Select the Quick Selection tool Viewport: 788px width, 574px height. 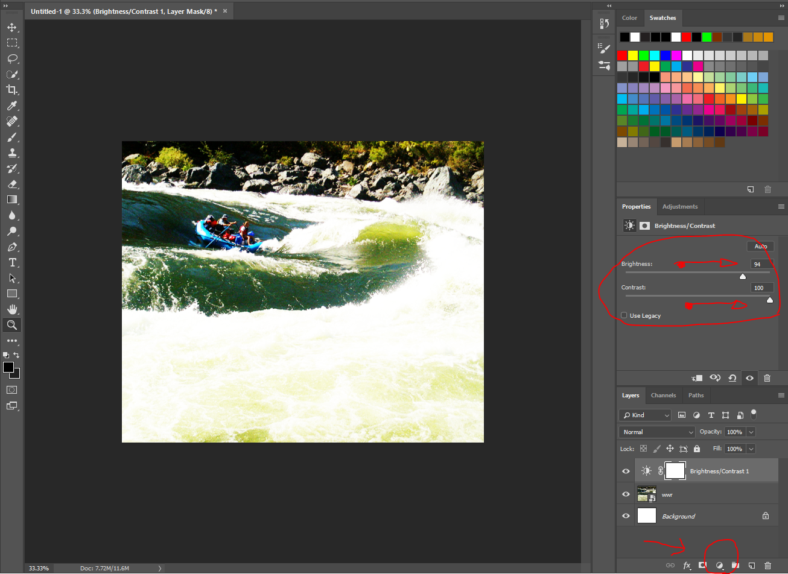click(12, 74)
